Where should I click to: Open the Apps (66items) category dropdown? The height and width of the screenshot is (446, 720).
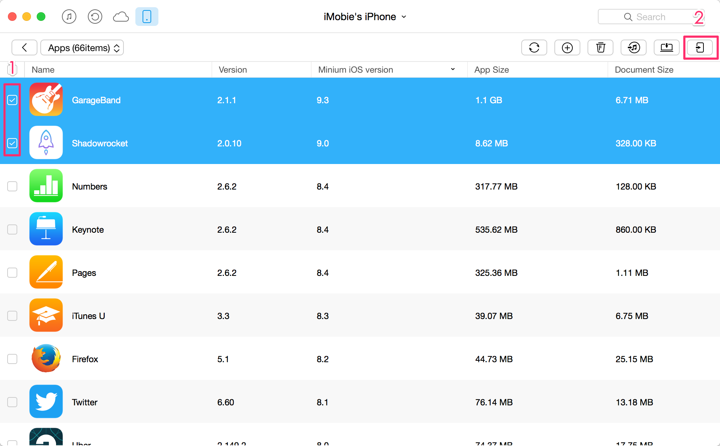tap(82, 47)
